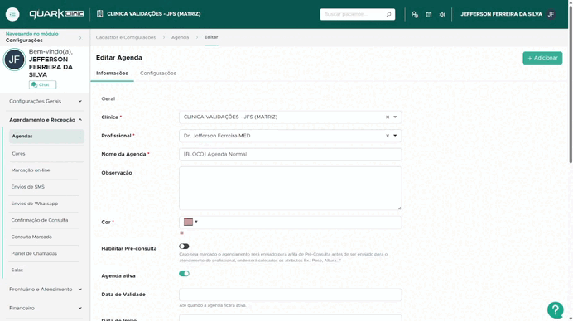This screenshot has width=573, height=321.
Task: Click the Editar breadcrumb
Action: tap(211, 37)
